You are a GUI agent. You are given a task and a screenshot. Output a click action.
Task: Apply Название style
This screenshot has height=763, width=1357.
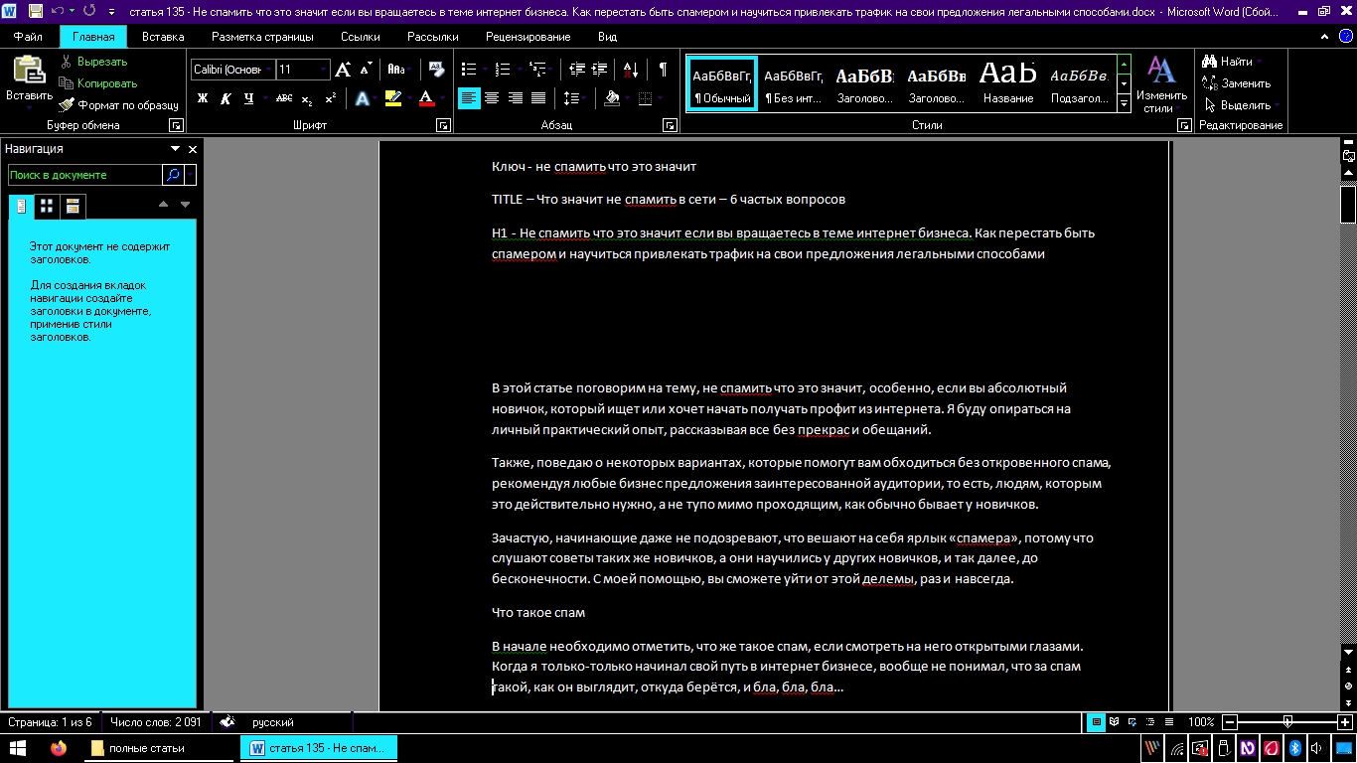coord(1007,83)
